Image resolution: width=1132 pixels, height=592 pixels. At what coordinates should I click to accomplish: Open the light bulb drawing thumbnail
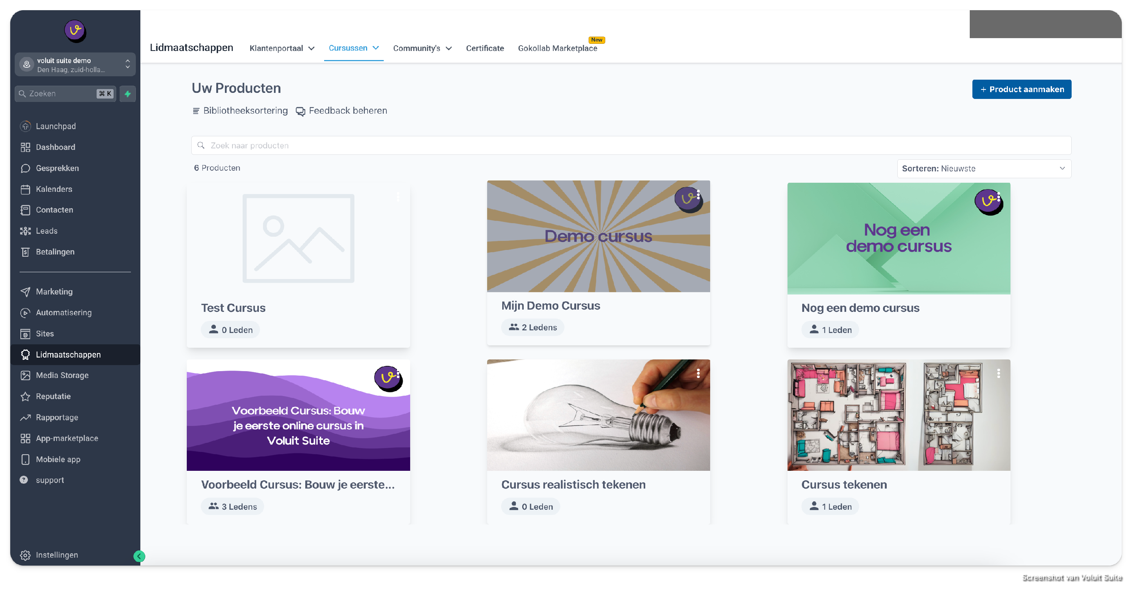click(598, 415)
